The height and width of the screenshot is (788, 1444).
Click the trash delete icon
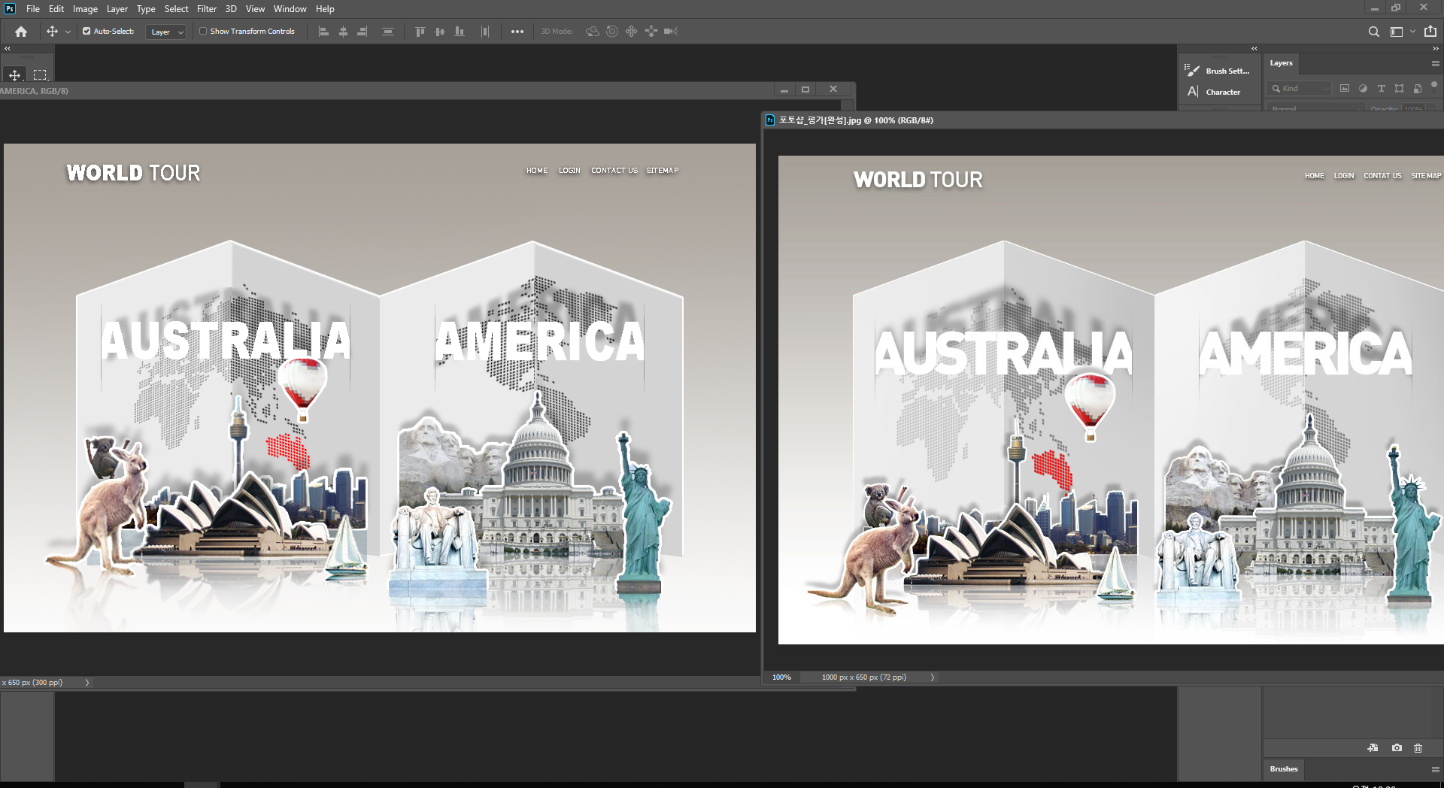tap(1418, 748)
